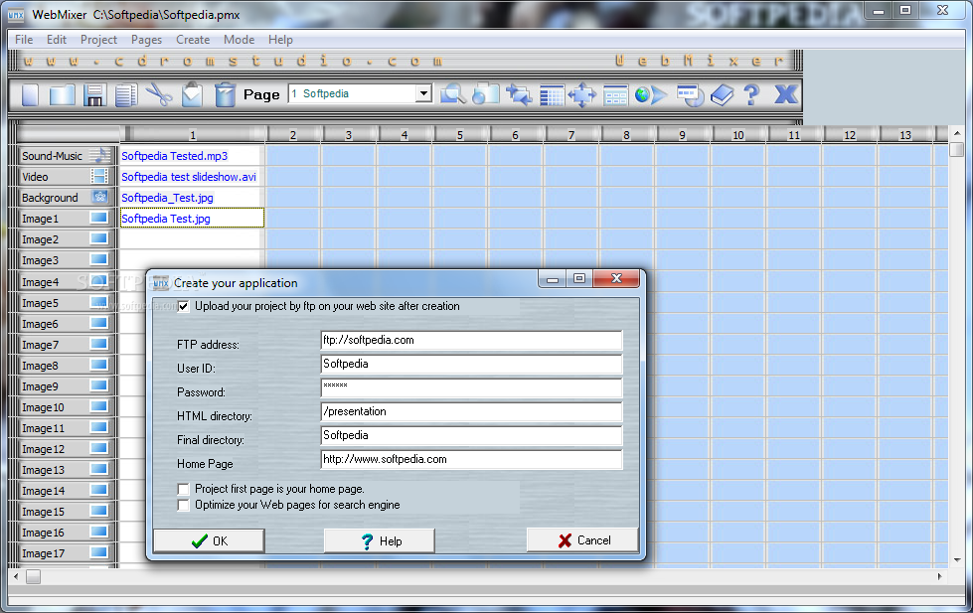Click the Video row filmstrip icon
The width and height of the screenshot is (973, 613).
point(99,176)
